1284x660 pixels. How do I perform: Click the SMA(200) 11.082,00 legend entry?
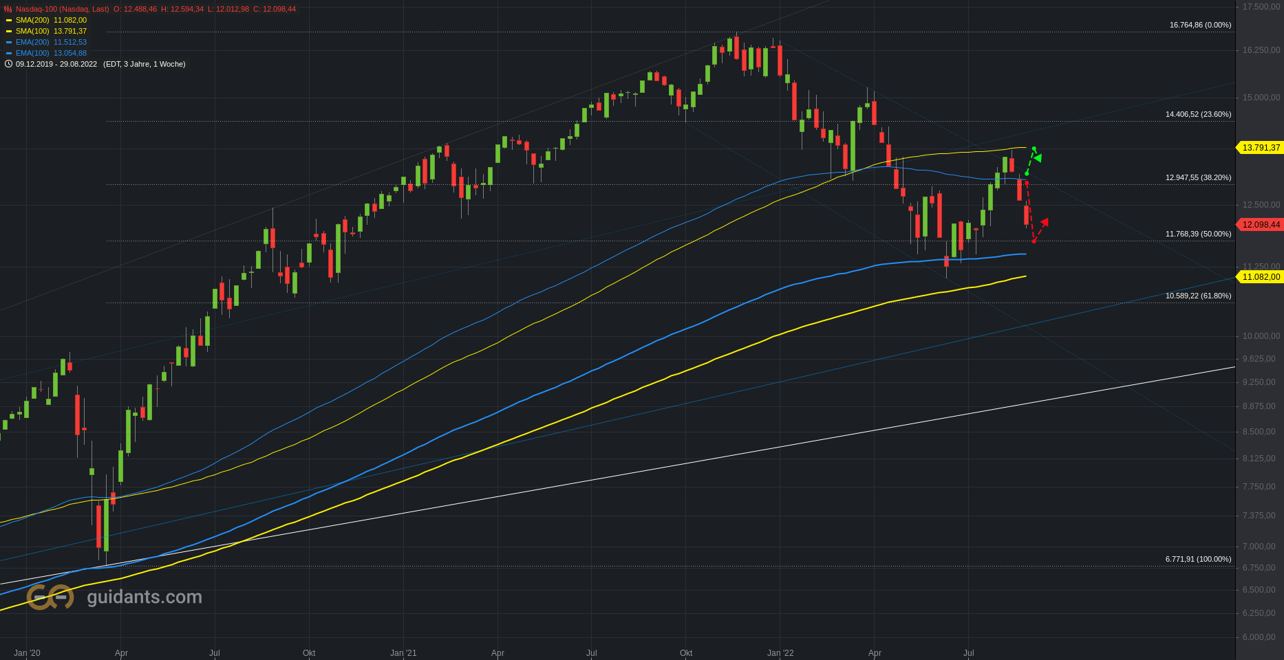pos(51,20)
